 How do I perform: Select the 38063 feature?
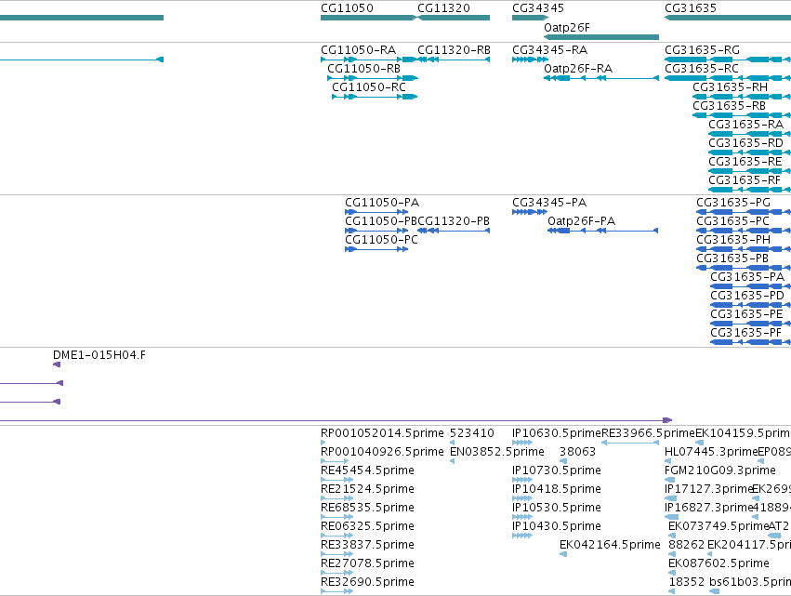(x=563, y=461)
